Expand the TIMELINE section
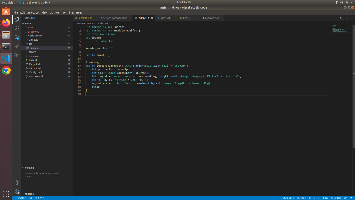Screen dimensions: 355x200 30,194
